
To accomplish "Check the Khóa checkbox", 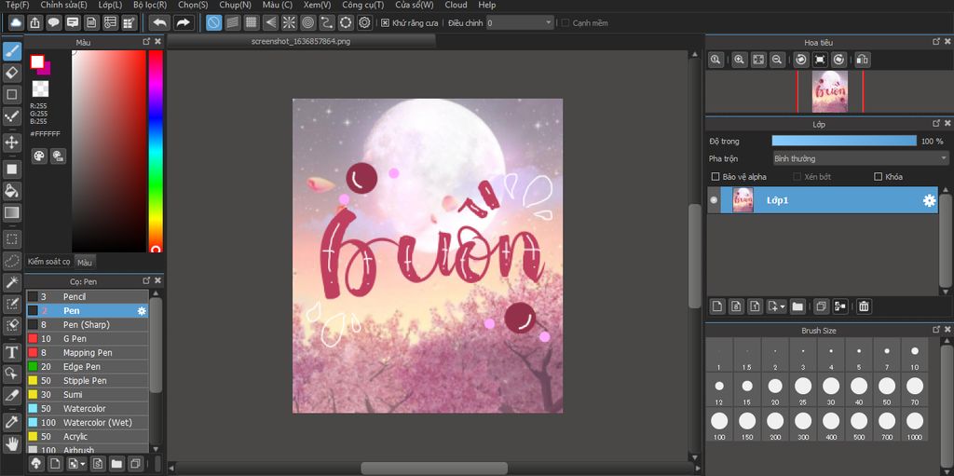I will pyautogui.click(x=878, y=177).
